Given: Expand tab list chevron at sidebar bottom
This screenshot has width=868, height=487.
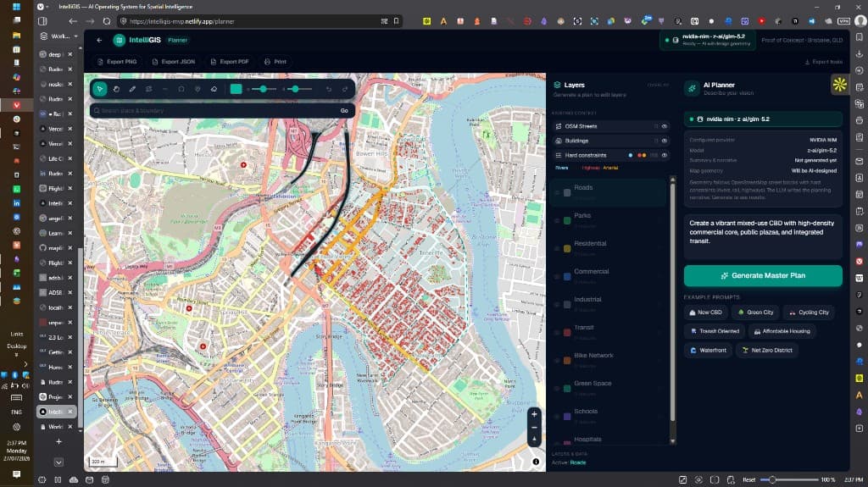Looking at the screenshot, I should point(58,462).
